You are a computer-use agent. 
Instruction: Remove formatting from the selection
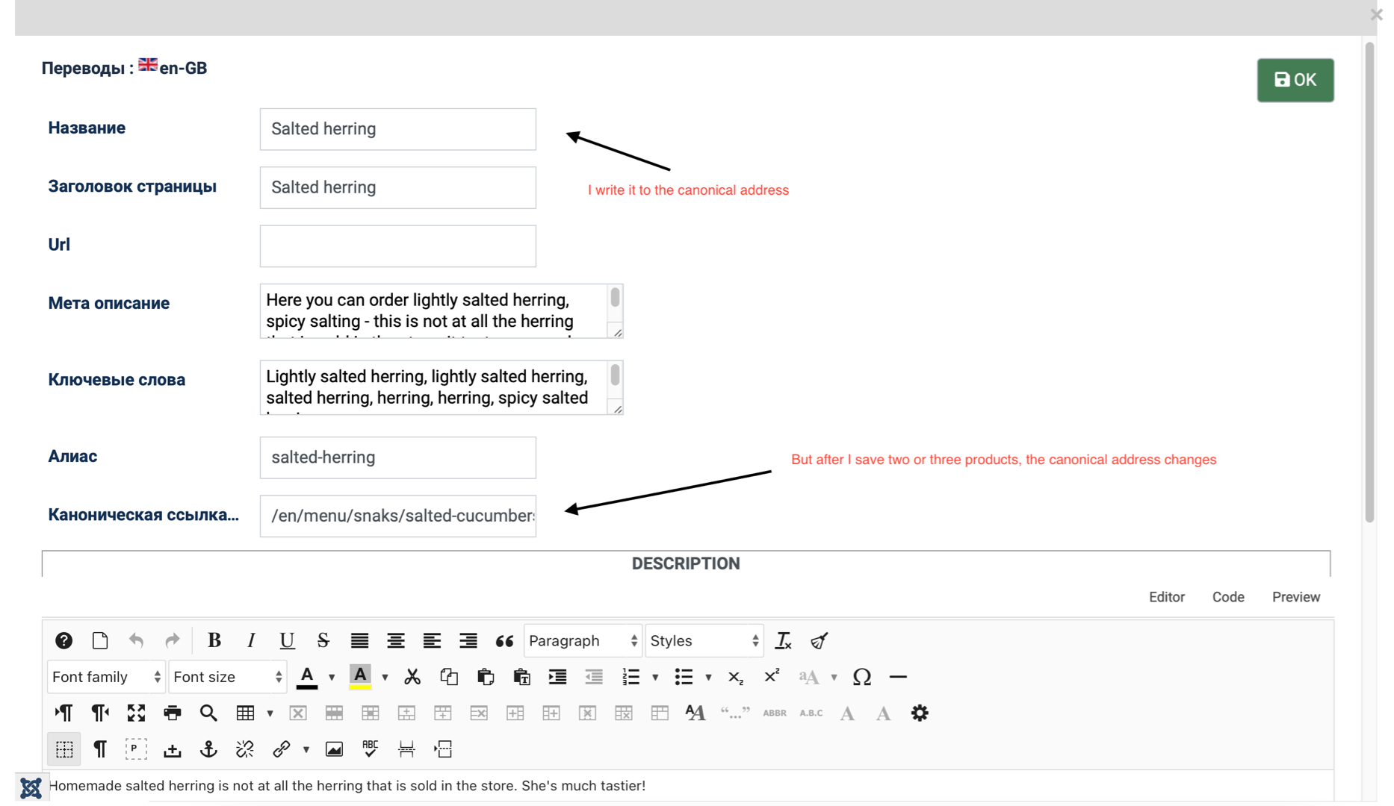coord(783,640)
